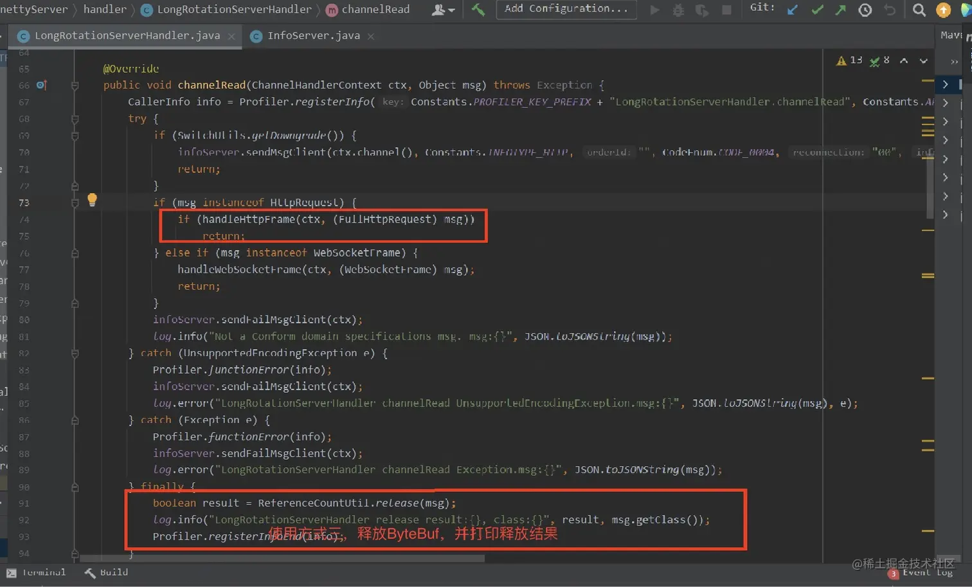
Task: Collapse the channelRead method fold on line 66
Action: (x=75, y=86)
